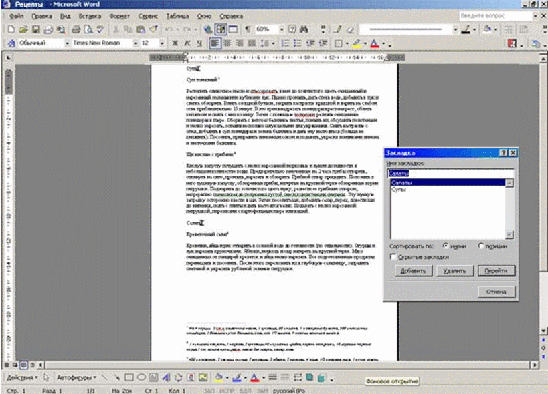Open the Формат menu
This screenshot has width=548, height=394.
click(x=120, y=16)
